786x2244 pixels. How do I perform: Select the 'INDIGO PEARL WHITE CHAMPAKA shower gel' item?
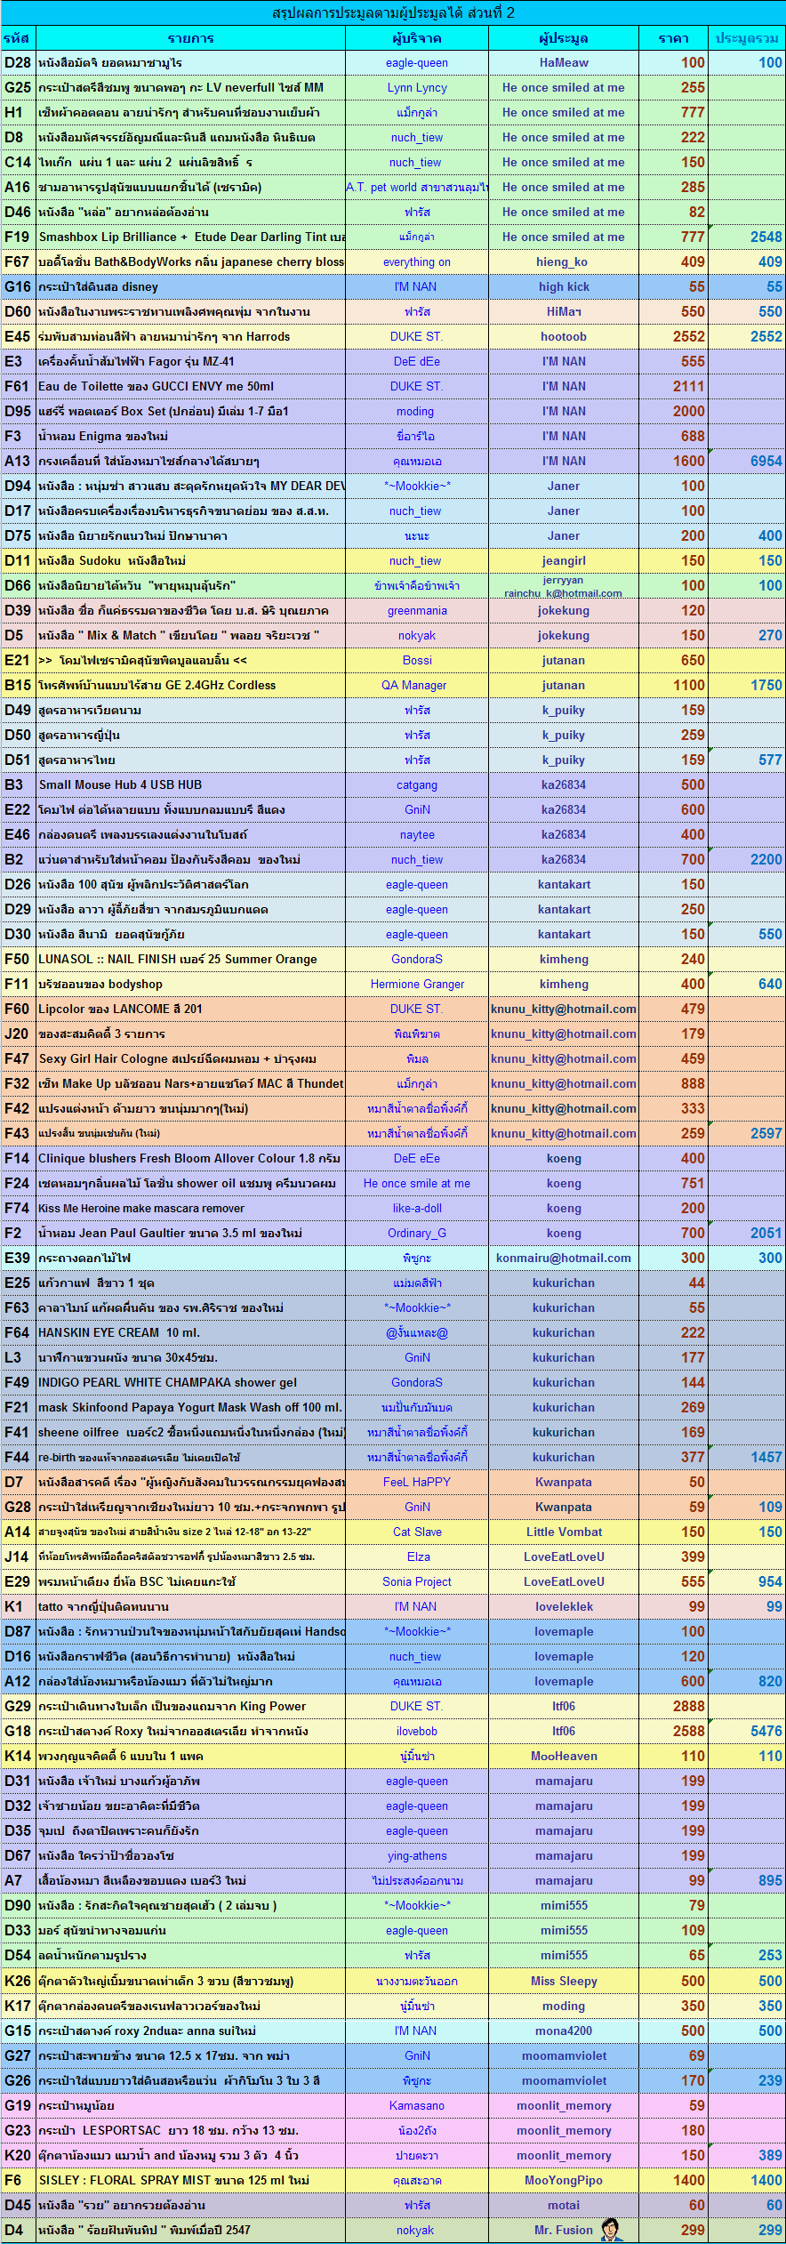tap(190, 1383)
